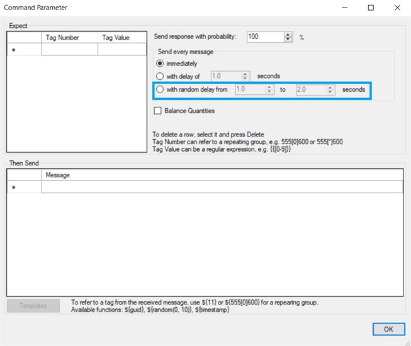Image resolution: width=411 pixels, height=346 pixels.
Task: Click the 'Available functions' hint text
Action: tap(150, 310)
